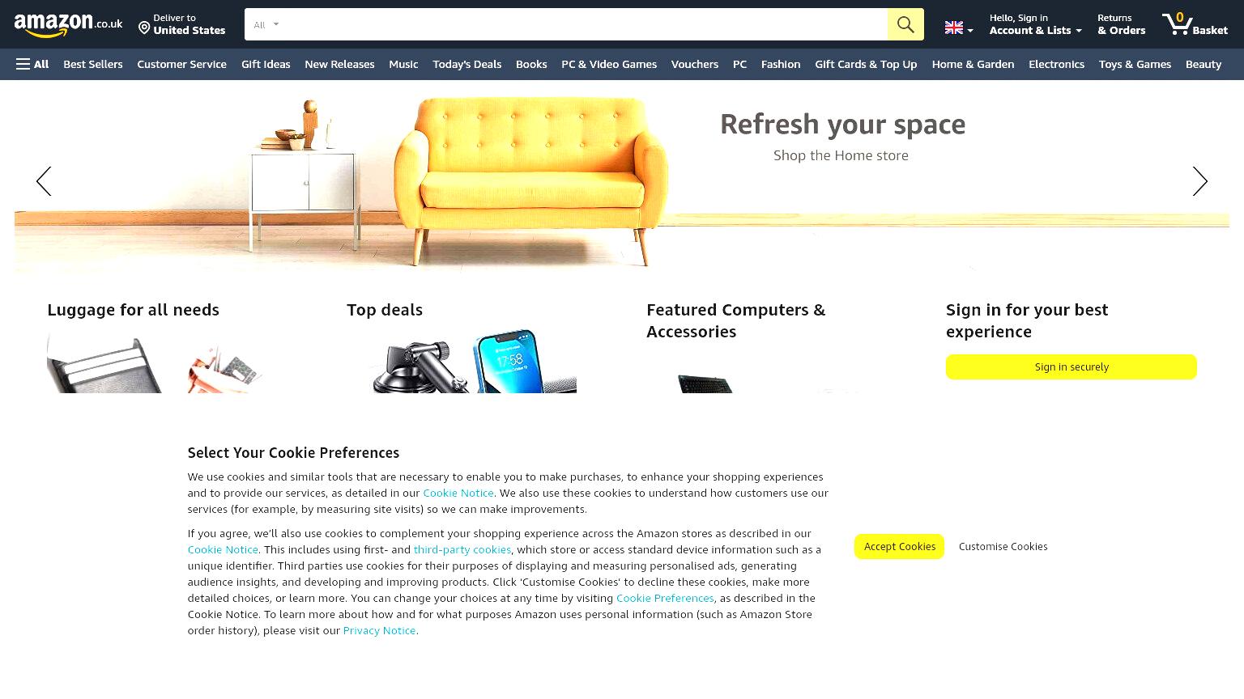
Task: Choose Customise Cookies option
Action: (1003, 546)
